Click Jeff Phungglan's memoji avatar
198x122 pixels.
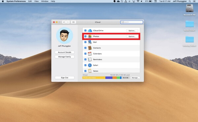(65, 35)
